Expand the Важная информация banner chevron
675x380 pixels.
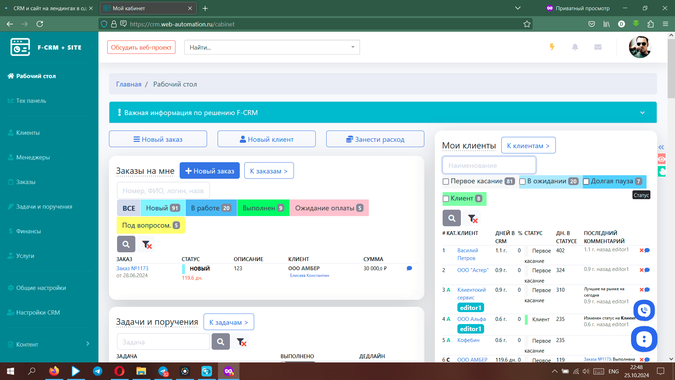[x=642, y=113]
